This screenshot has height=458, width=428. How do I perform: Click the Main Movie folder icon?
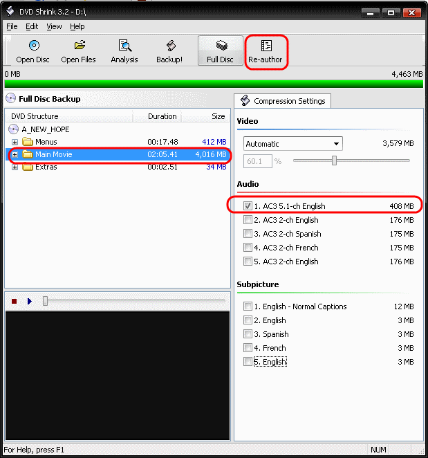28,154
